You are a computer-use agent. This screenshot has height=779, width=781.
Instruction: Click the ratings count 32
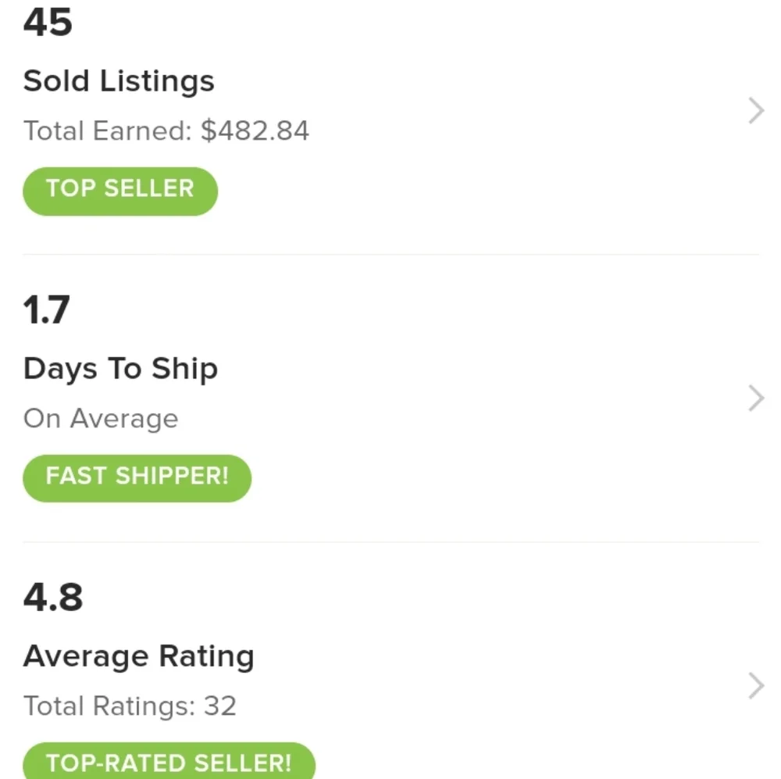(x=219, y=706)
